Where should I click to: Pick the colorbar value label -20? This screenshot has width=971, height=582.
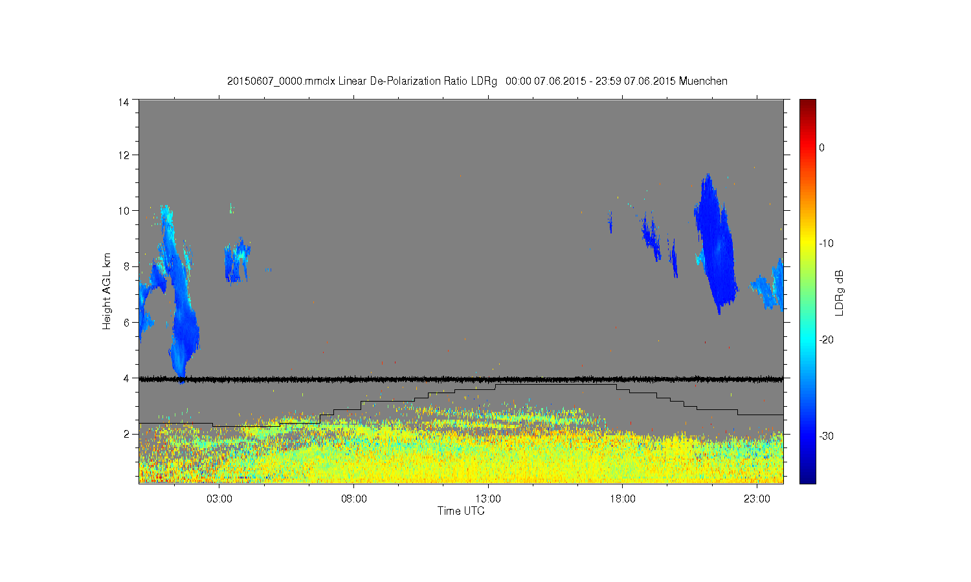[826, 340]
